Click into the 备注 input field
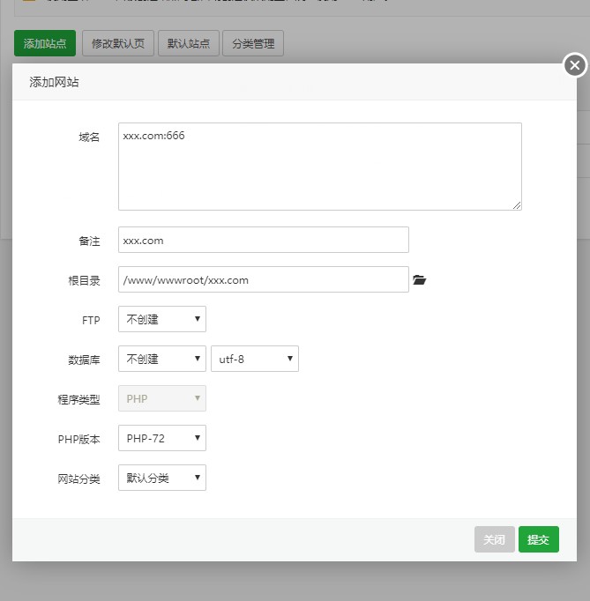Screen dimensions: 590x601 [x=264, y=240]
